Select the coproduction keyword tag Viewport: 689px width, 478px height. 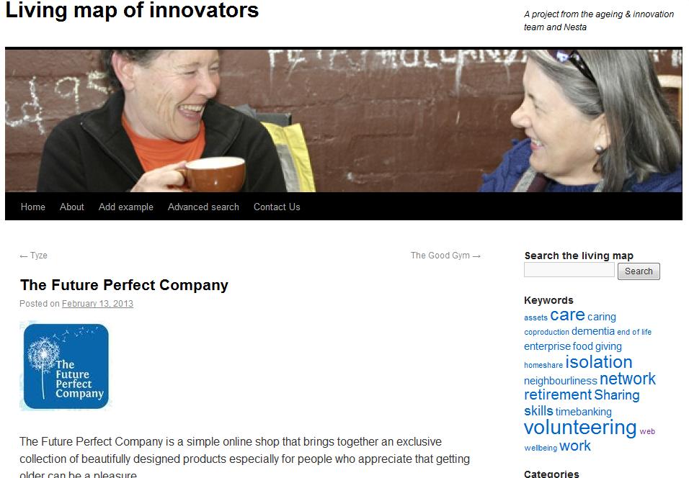pyautogui.click(x=546, y=333)
